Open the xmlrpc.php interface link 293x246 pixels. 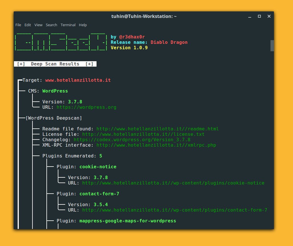[156, 145]
